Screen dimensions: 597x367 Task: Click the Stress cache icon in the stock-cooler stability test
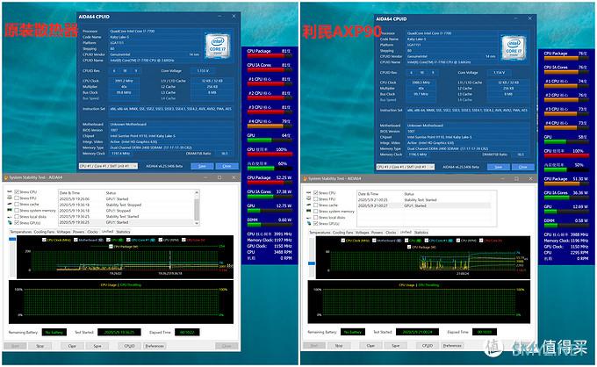click(x=10, y=204)
